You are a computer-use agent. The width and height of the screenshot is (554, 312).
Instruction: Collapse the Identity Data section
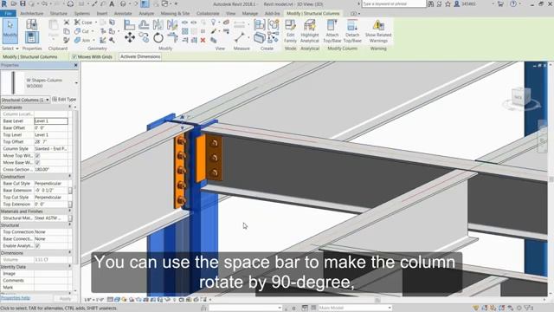point(69,266)
